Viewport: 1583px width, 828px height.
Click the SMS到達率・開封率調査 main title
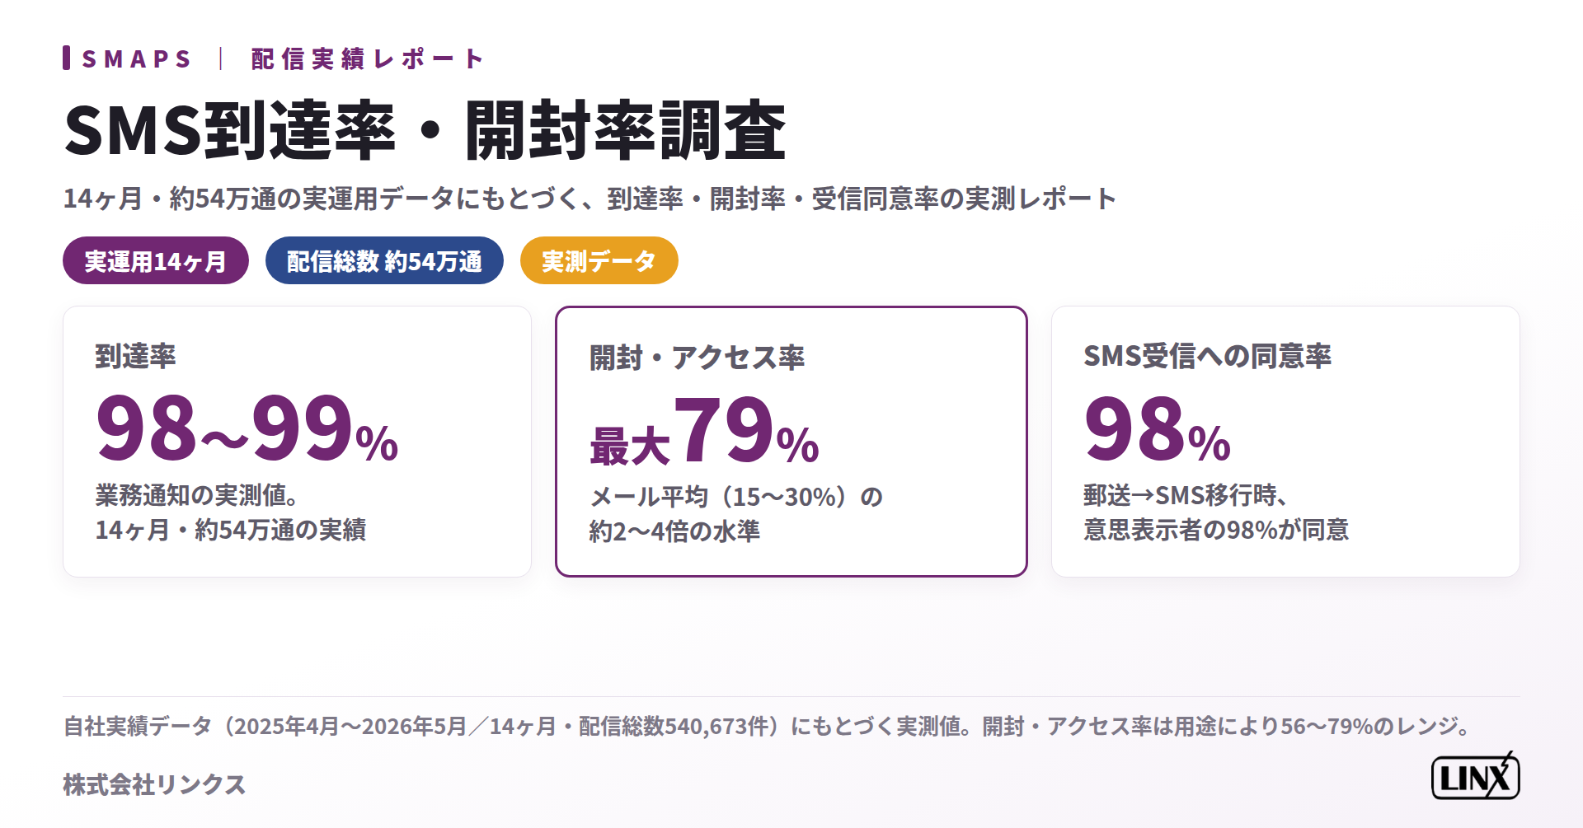[x=425, y=130]
